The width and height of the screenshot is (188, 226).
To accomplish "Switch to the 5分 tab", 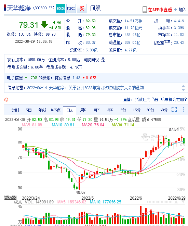I will point(123,110).
